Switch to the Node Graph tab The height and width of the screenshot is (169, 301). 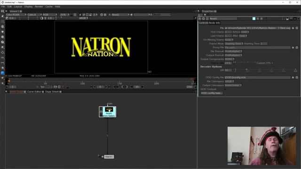click(x=16, y=92)
